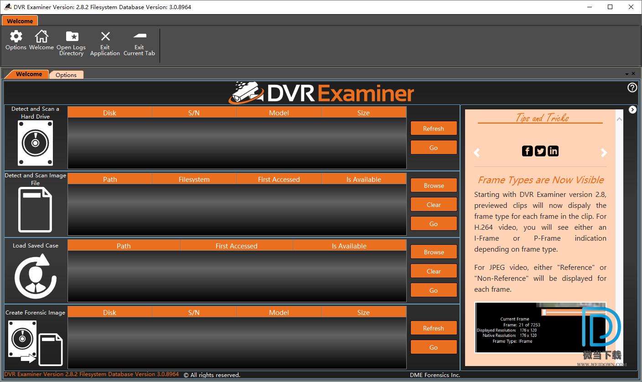This screenshot has width=642, height=382.
Task: Sort hard drive list by S/N
Action: 194,113
